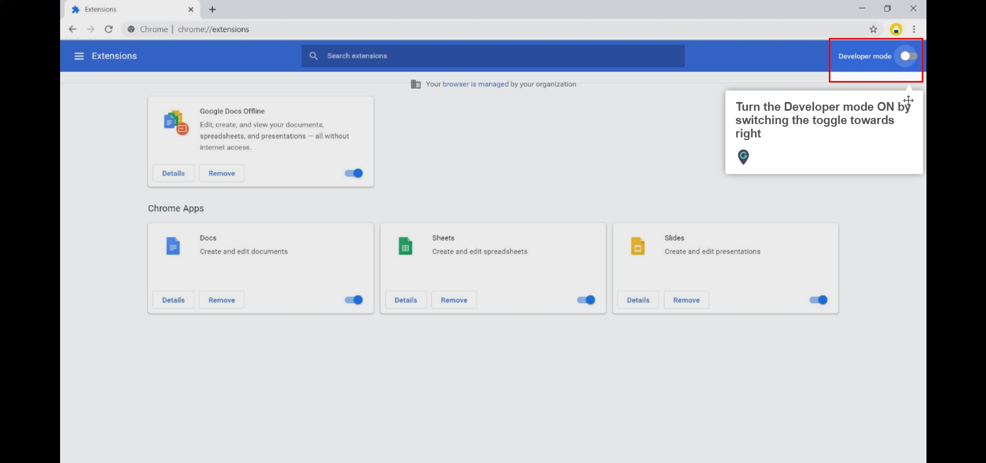986x463 pixels.
Task: Close the Extensions tab
Action: pos(191,9)
